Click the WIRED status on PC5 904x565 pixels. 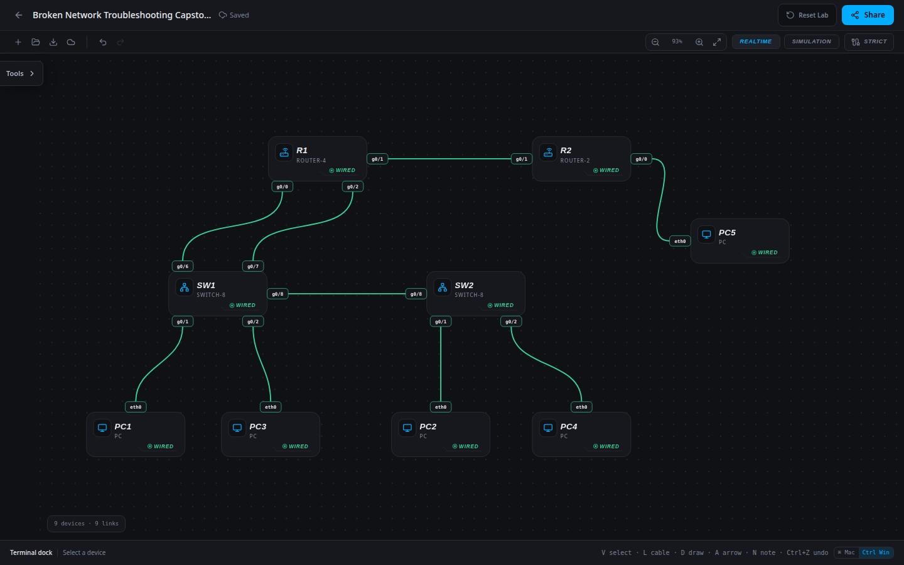pyautogui.click(x=765, y=252)
